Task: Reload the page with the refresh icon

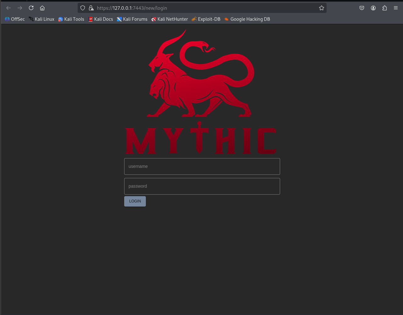Action: [31, 8]
